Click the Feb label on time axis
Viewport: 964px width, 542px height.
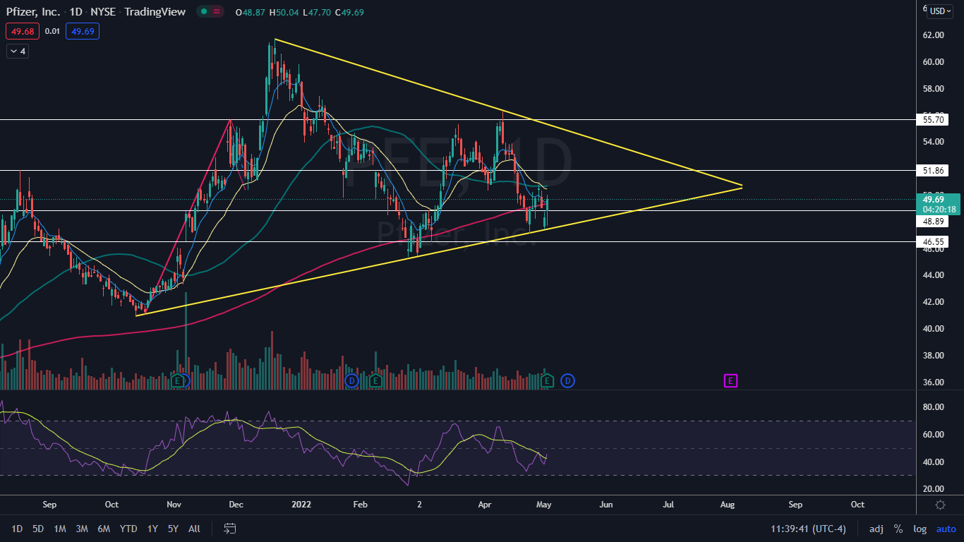361,505
